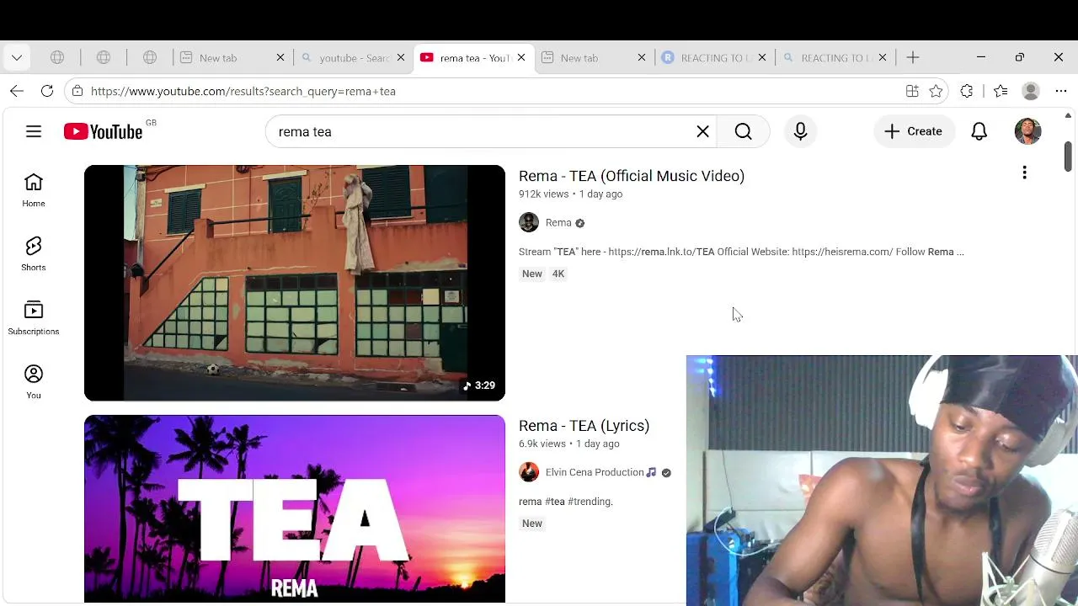
Task: Close the "youtube - Search" tab
Action: [401, 57]
